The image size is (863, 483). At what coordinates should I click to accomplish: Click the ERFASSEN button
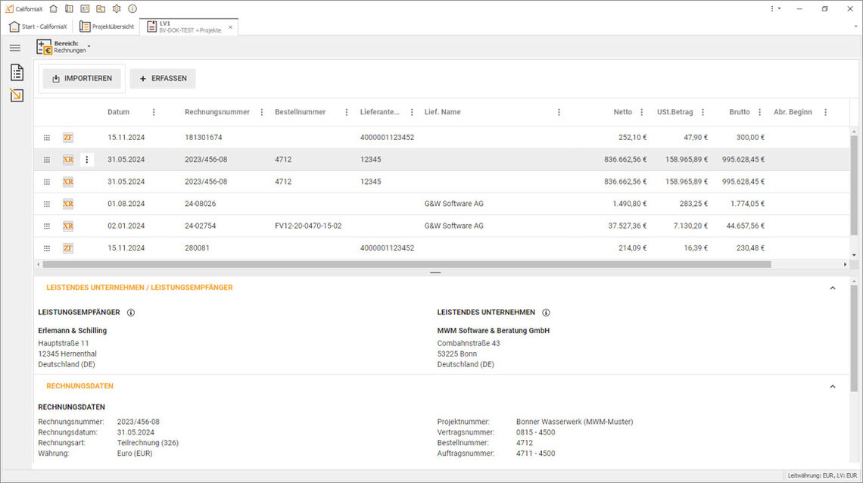tap(163, 79)
